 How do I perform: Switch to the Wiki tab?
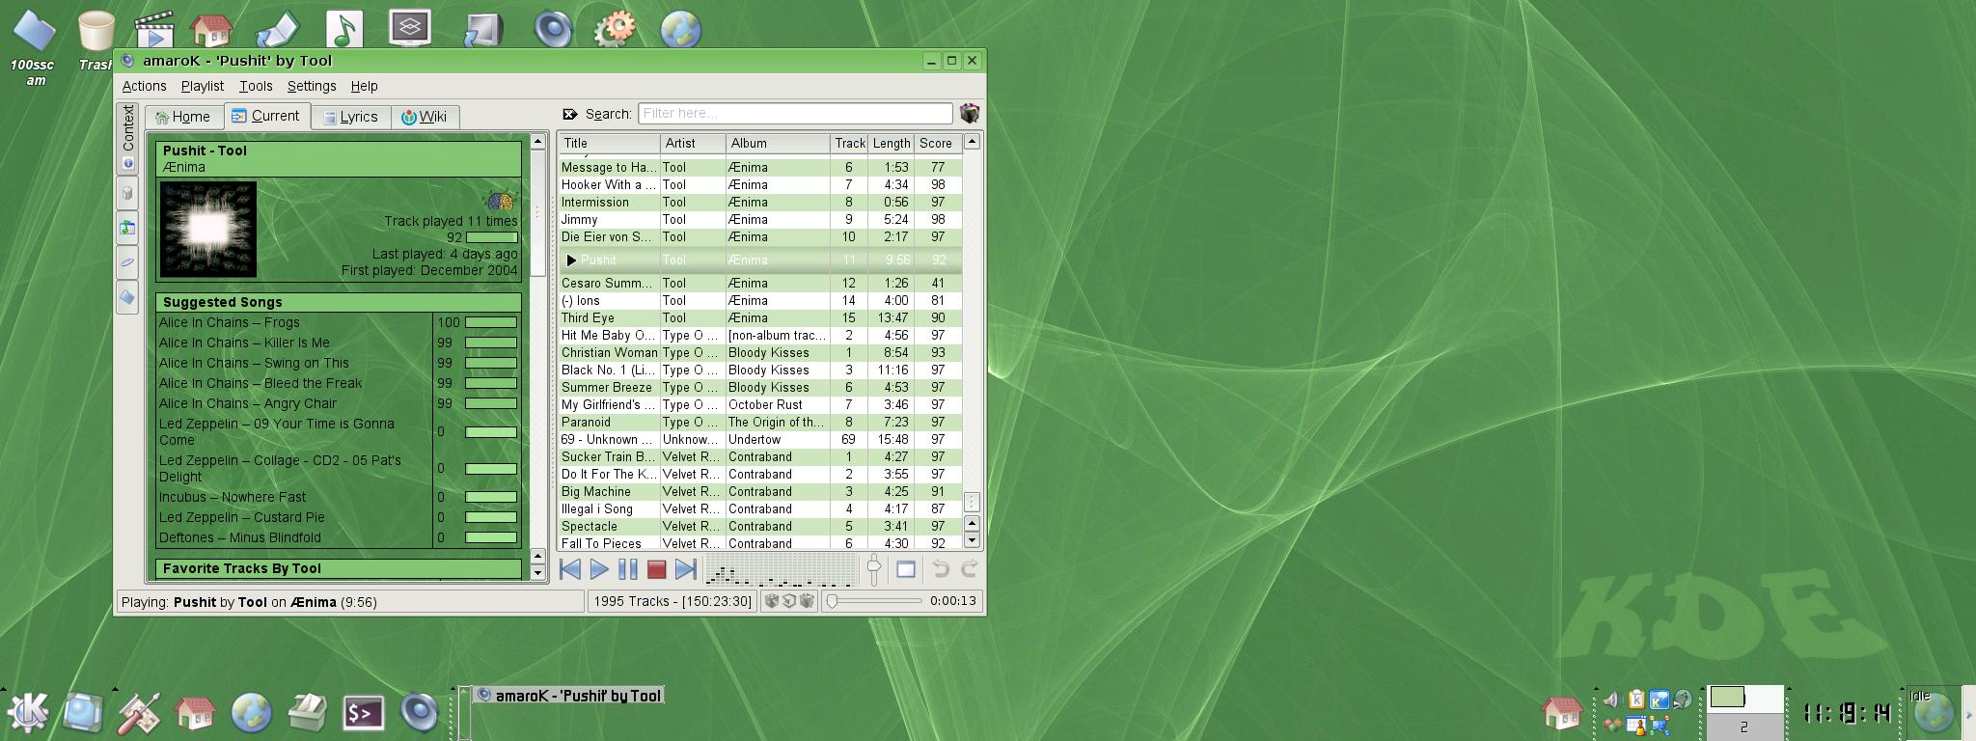[x=425, y=117]
